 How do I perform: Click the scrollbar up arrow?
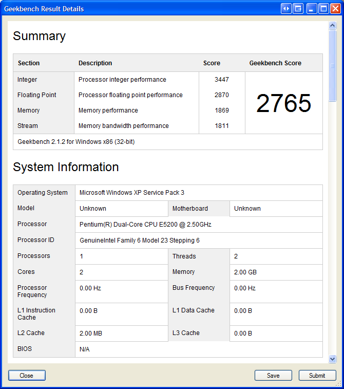point(332,25)
